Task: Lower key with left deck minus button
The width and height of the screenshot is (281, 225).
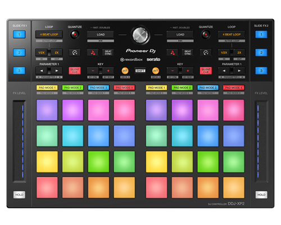Action: (93, 71)
